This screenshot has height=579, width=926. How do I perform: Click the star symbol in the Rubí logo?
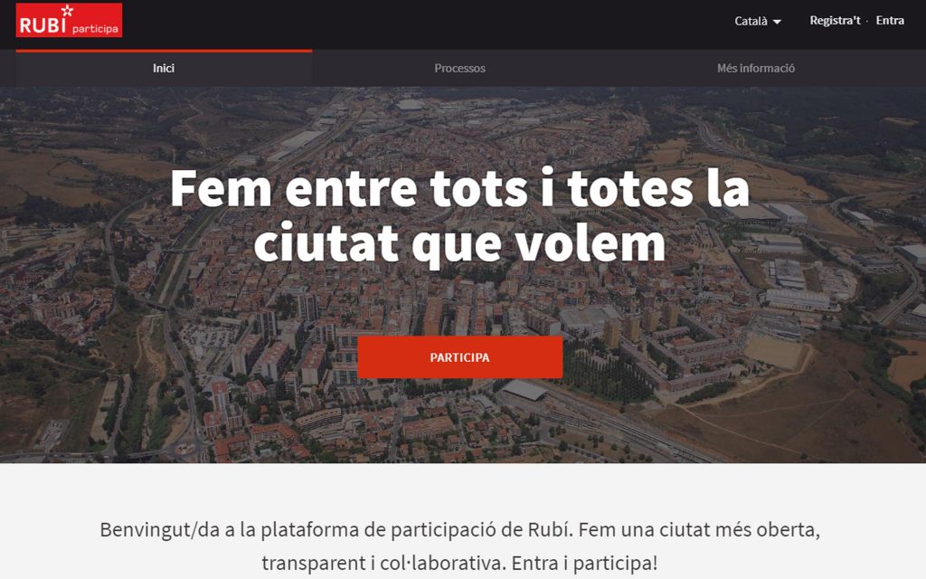pyautogui.click(x=67, y=10)
